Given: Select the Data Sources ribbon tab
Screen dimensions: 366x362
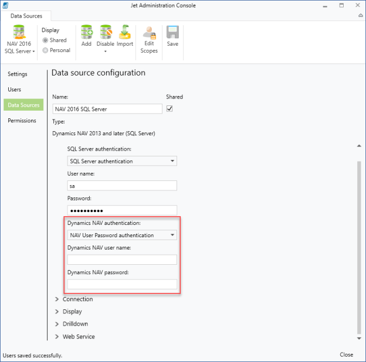Looking at the screenshot, I should click(26, 16).
